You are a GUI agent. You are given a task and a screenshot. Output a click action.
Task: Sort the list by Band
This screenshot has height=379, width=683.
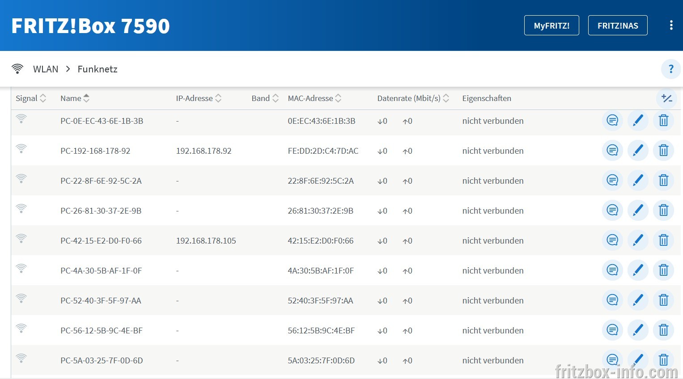(x=265, y=98)
